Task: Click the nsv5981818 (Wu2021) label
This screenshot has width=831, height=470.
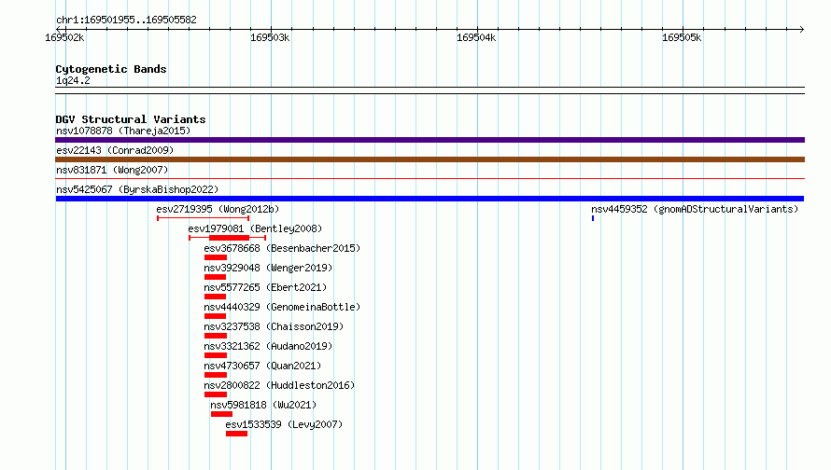Action: click(x=263, y=405)
